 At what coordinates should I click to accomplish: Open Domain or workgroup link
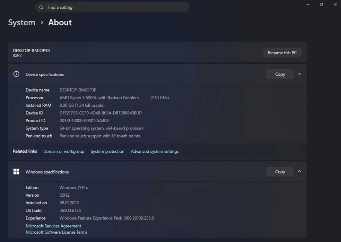(64, 151)
